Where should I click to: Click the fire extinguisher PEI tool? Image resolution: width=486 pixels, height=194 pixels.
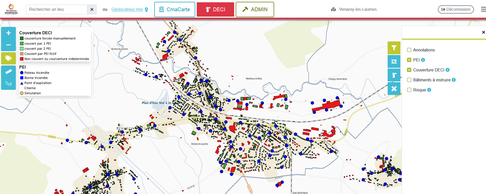[394, 75]
